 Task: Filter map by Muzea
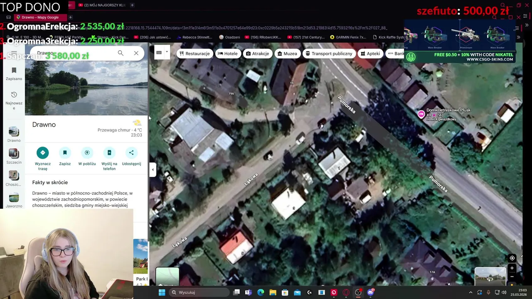[287, 54]
